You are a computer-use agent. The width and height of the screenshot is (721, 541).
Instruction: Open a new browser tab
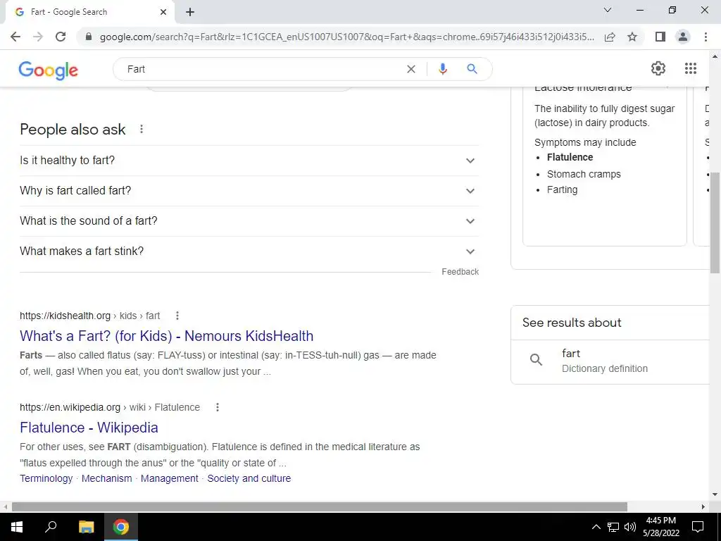pyautogui.click(x=190, y=13)
